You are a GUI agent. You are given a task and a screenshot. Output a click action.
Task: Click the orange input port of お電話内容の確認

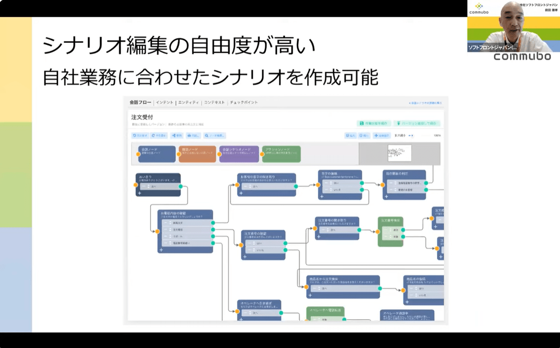pos(158,231)
